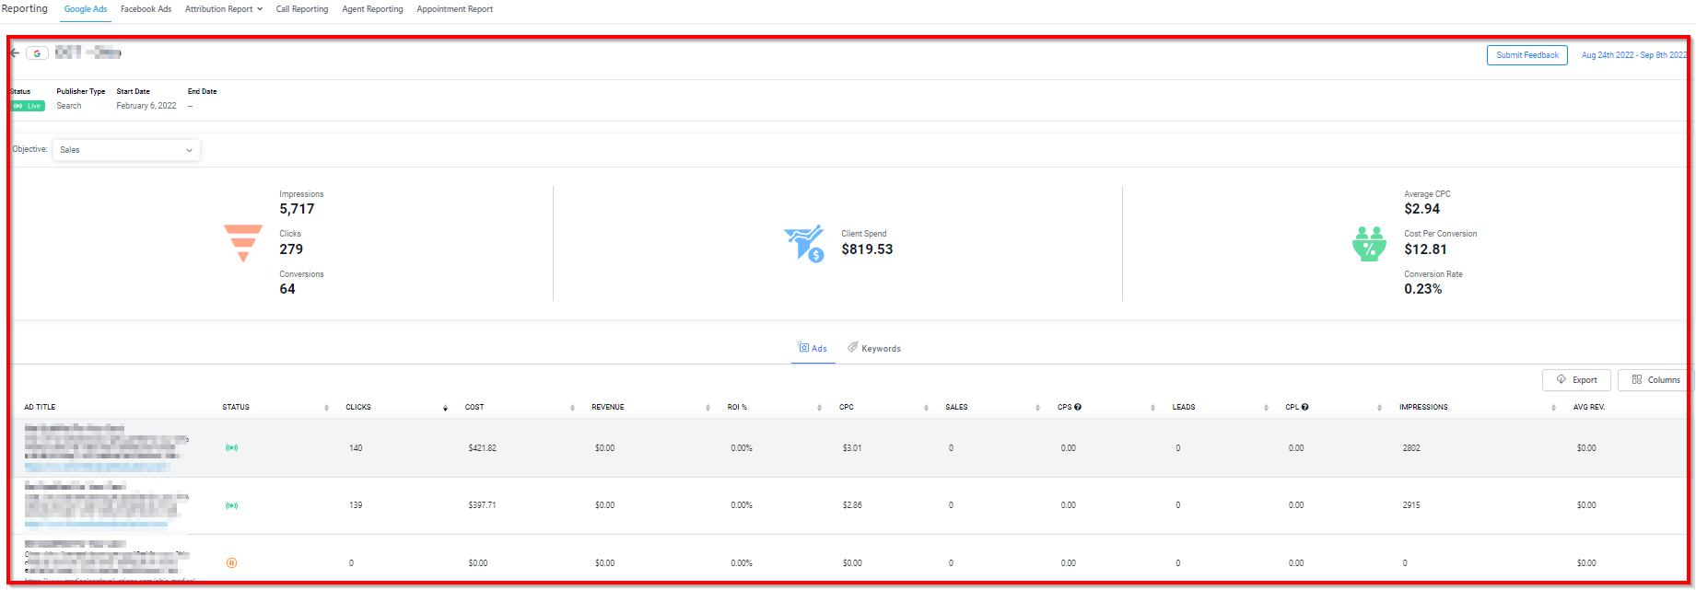This screenshot has width=1696, height=590.
Task: Click the CPS help question icon
Action: point(1078,407)
